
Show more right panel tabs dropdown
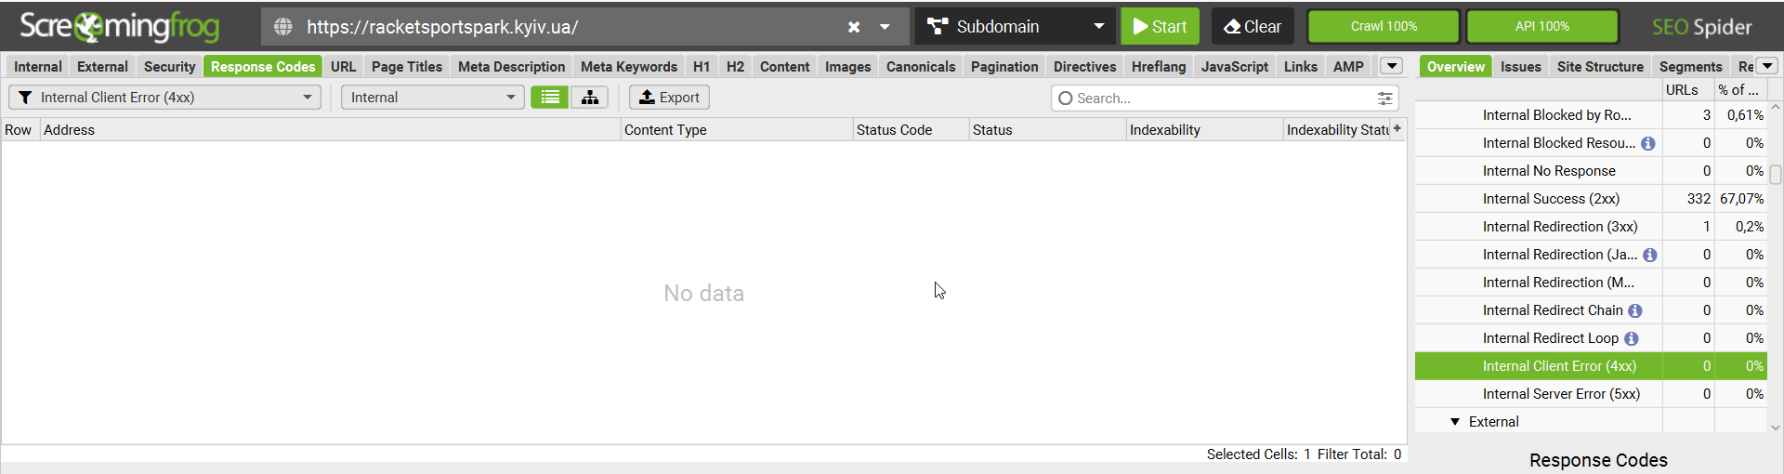(1767, 66)
